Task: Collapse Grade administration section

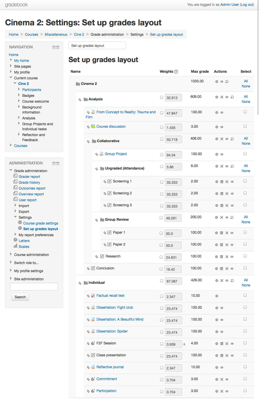Action: (x=11, y=170)
